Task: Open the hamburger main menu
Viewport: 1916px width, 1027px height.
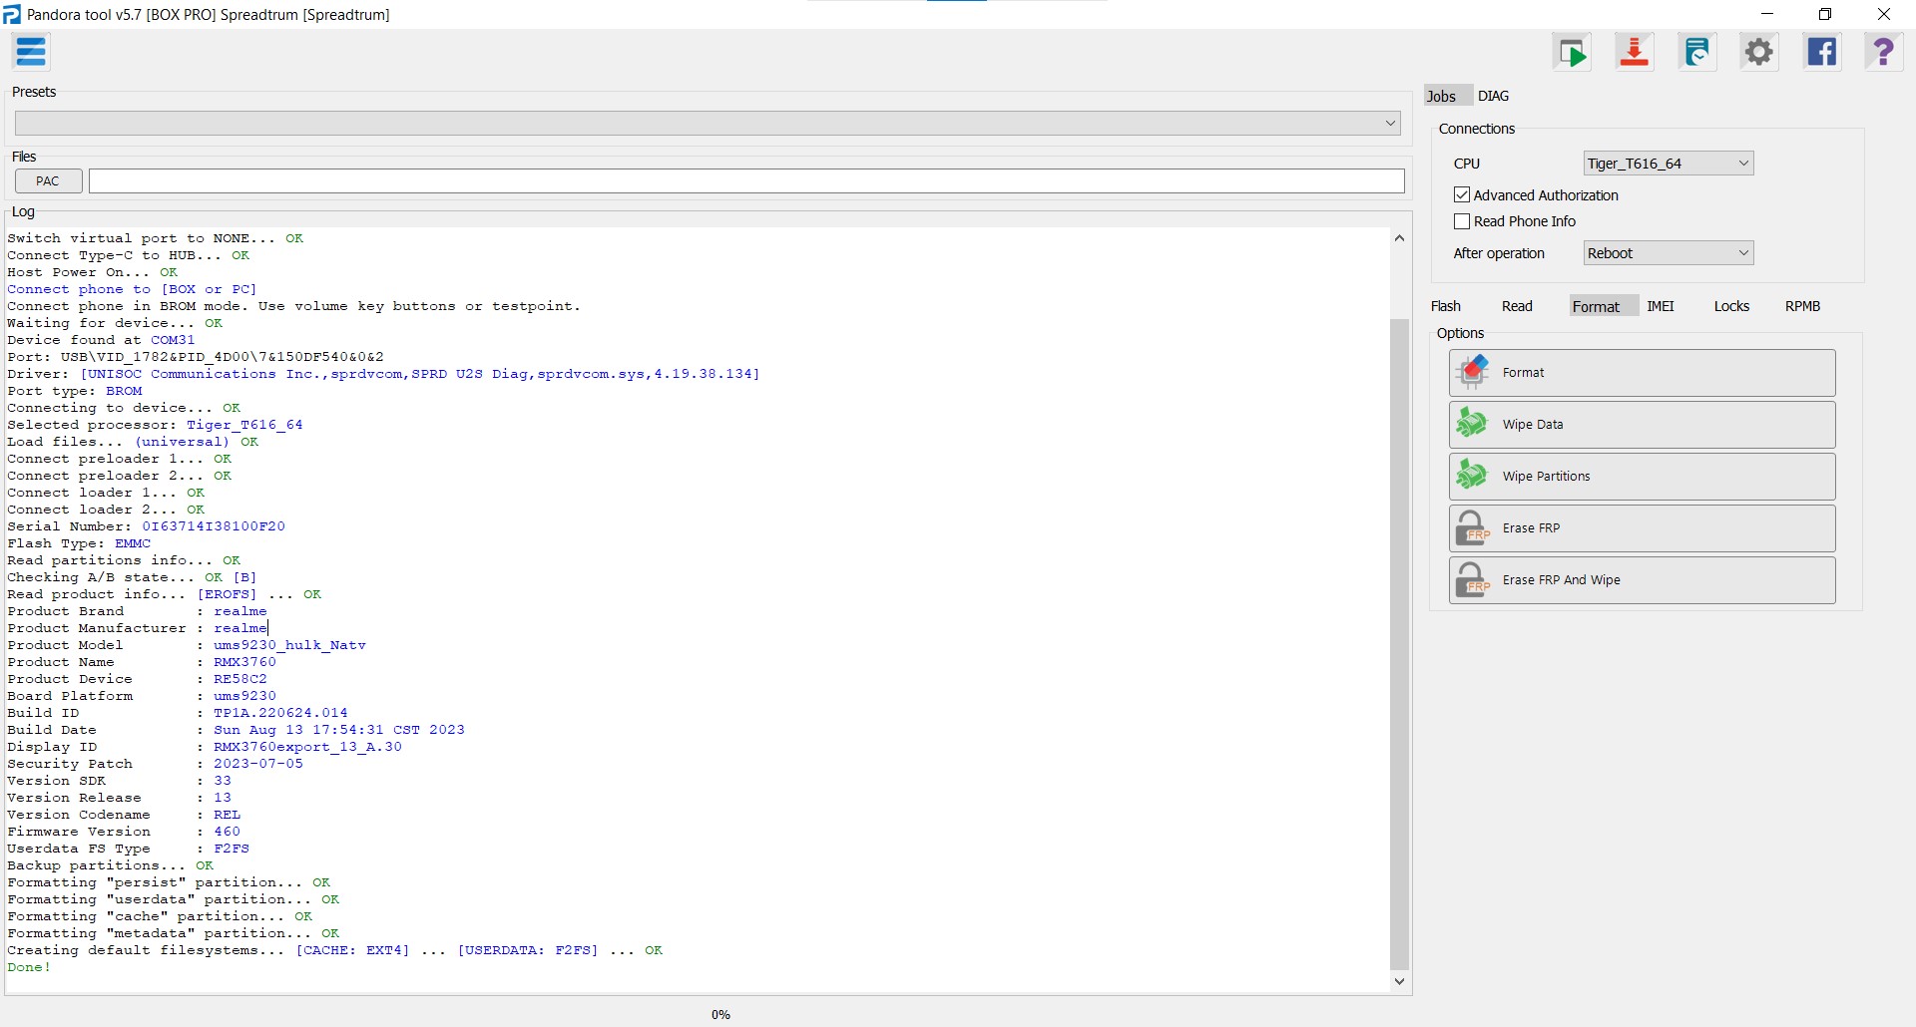Action: click(31, 52)
